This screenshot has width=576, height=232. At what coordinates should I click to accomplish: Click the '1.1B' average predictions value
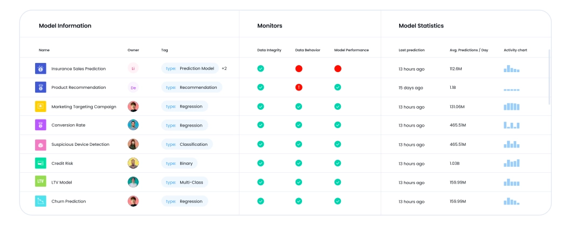(x=452, y=88)
